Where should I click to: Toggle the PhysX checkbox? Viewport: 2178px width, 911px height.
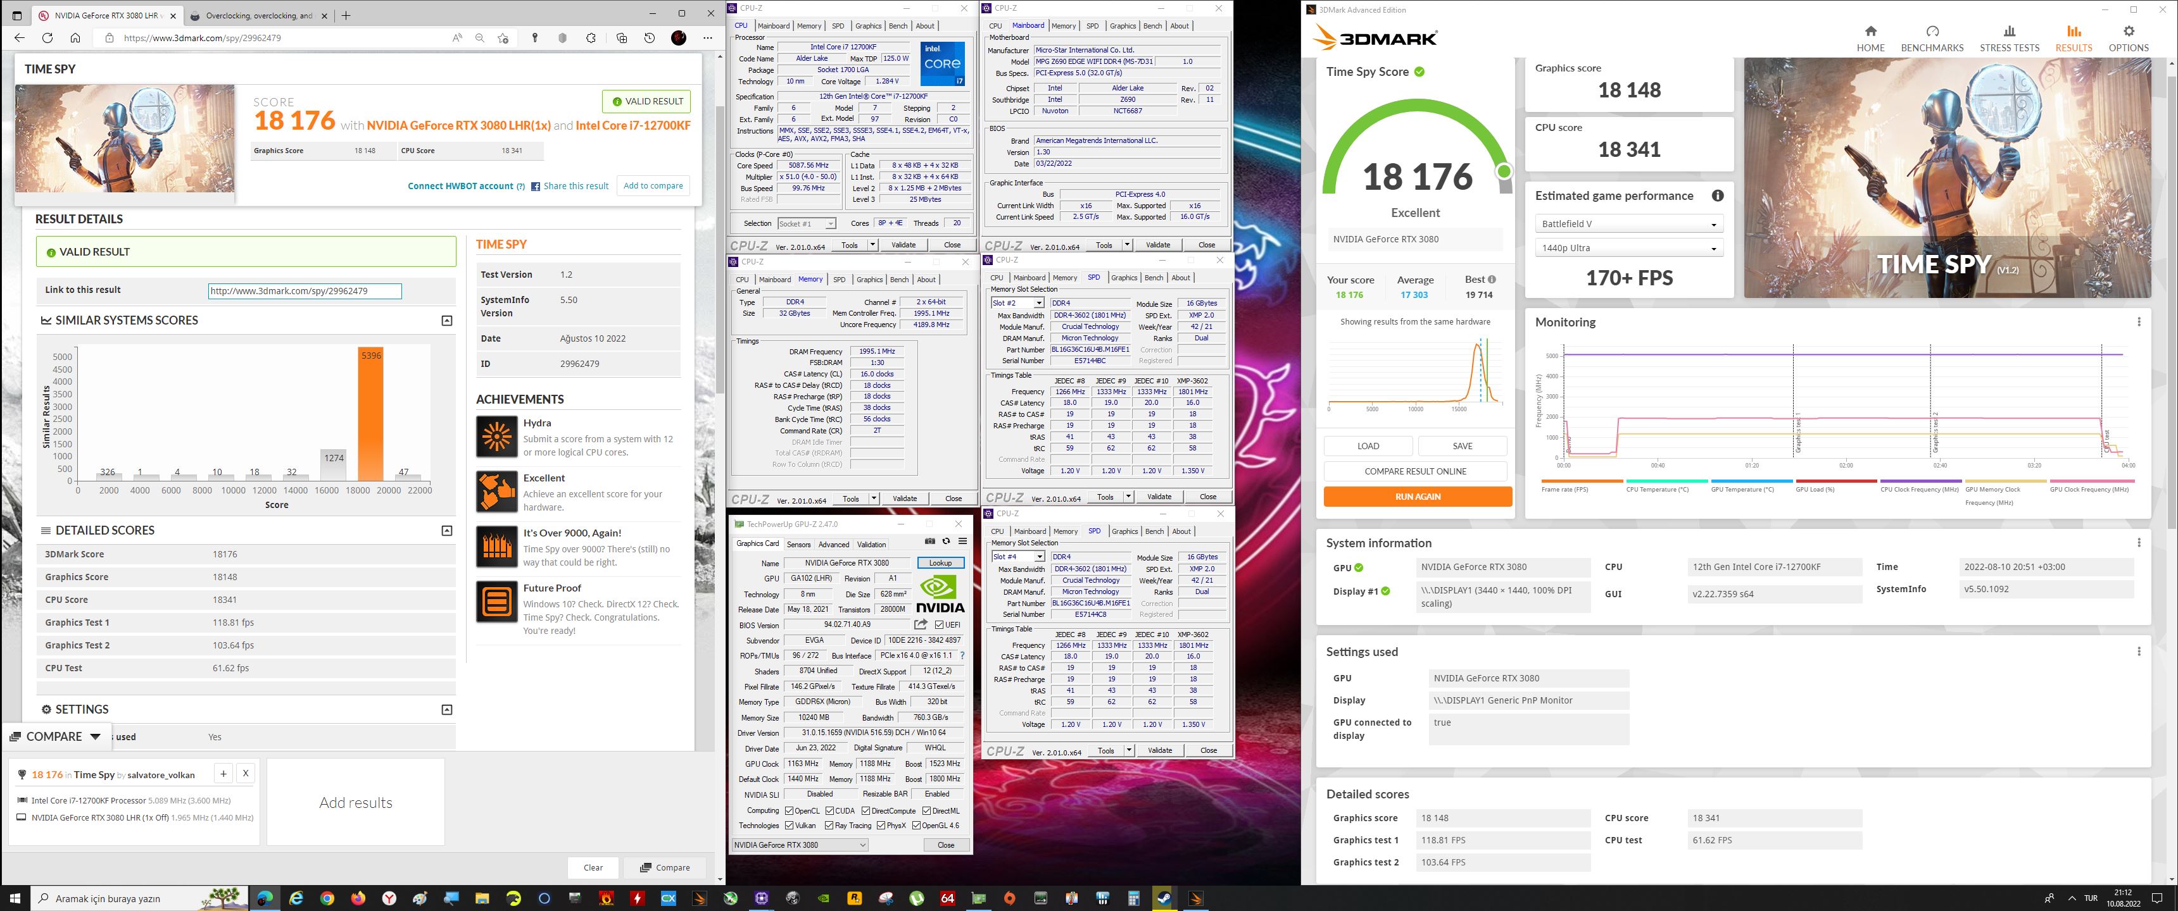pyautogui.click(x=882, y=826)
